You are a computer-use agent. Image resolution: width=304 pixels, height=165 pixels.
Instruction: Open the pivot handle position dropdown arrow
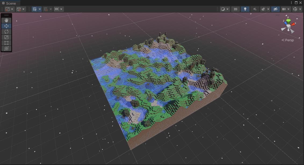[12, 9]
